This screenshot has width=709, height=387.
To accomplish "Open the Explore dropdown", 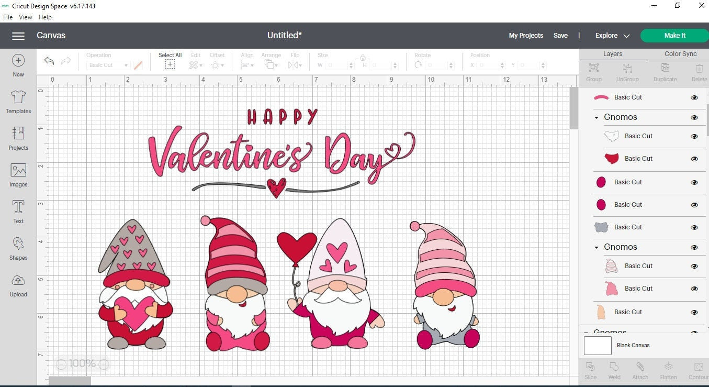I will (x=612, y=36).
